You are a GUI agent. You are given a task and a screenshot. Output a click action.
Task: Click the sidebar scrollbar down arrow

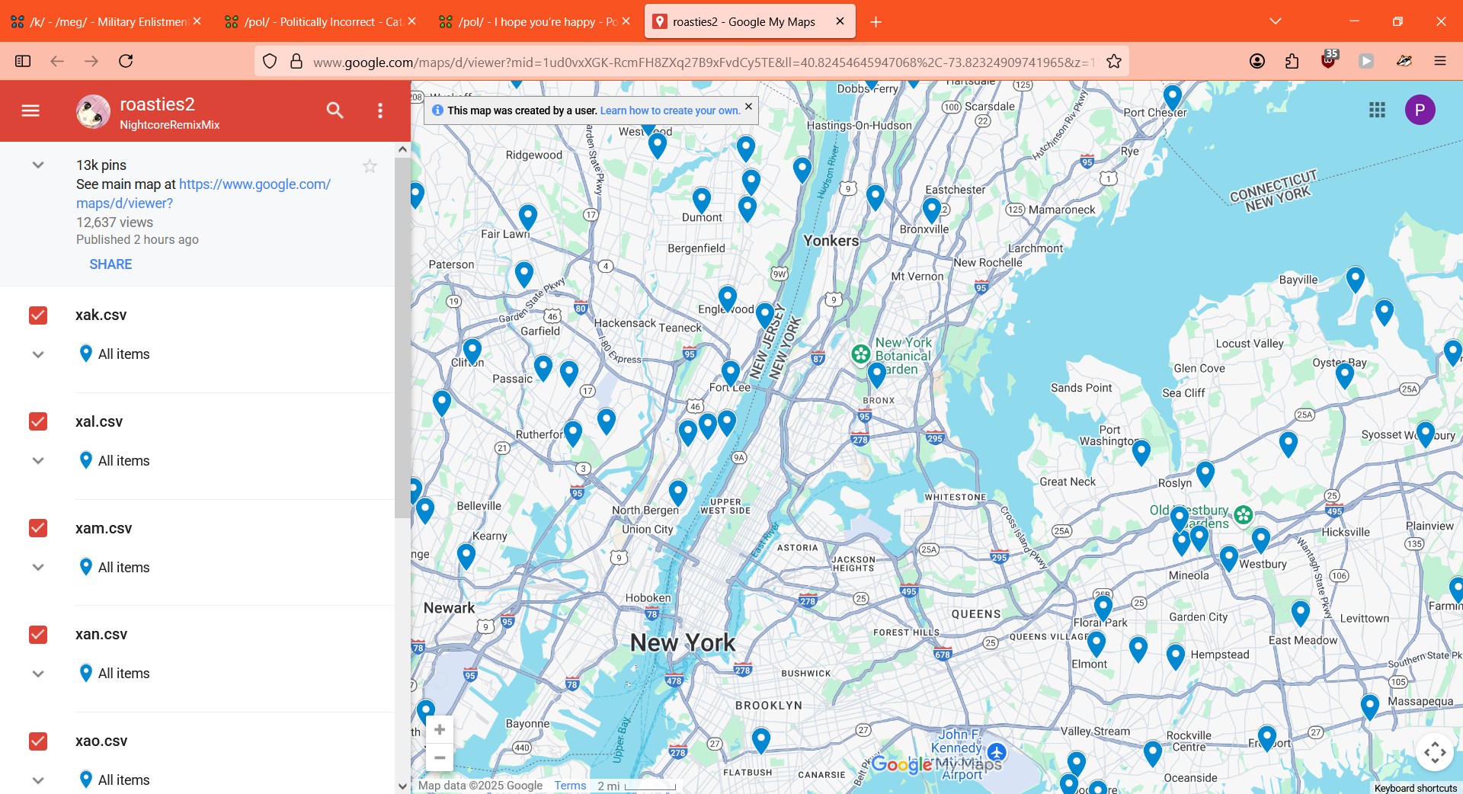coord(402,786)
